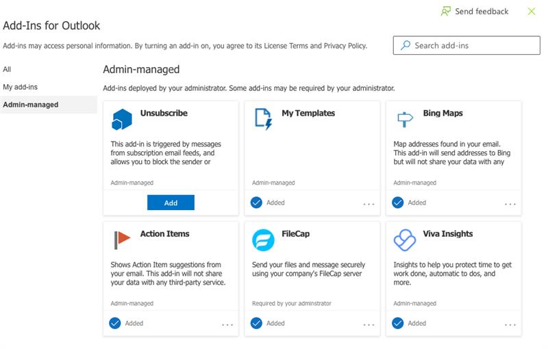Click the Action Items description text
This screenshot has width=548, height=349.
click(168, 274)
